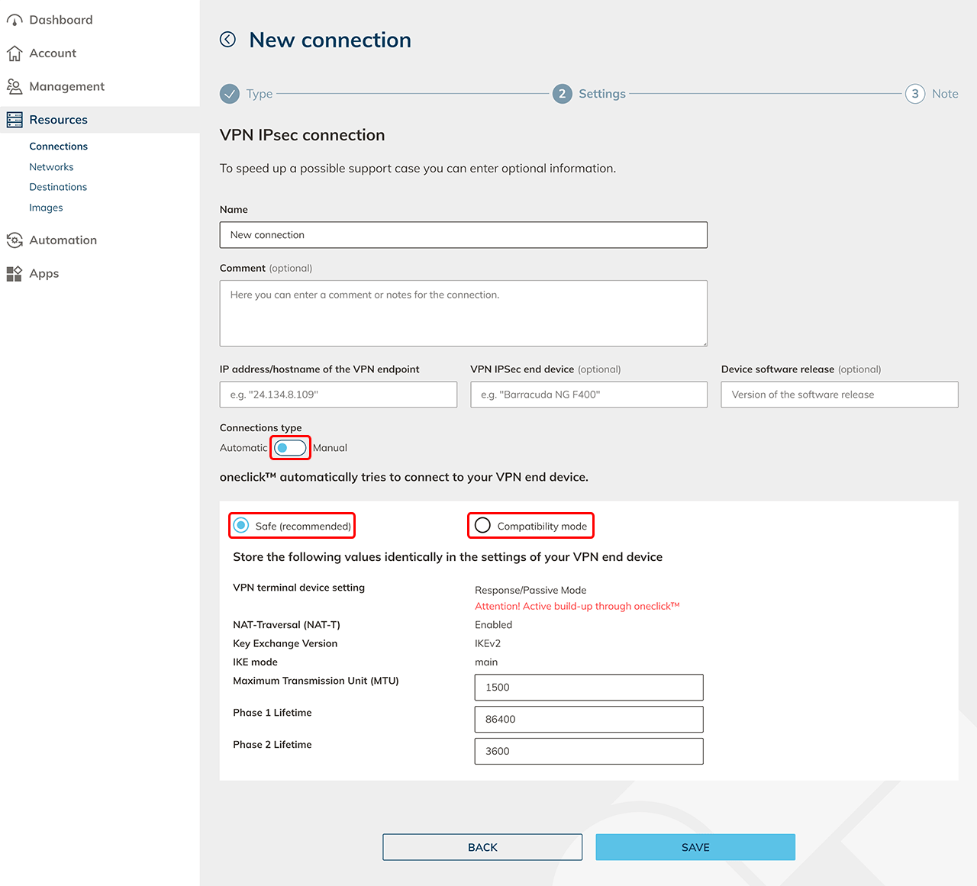Choose the Compatibility mode radio button
This screenshot has height=886, width=977.
click(x=482, y=526)
